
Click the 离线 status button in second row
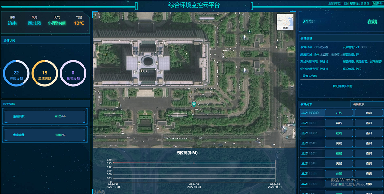tap(339, 123)
